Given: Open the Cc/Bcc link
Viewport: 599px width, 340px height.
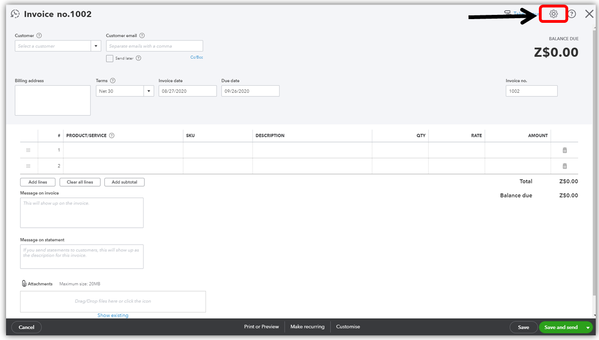Looking at the screenshot, I should coord(196,57).
